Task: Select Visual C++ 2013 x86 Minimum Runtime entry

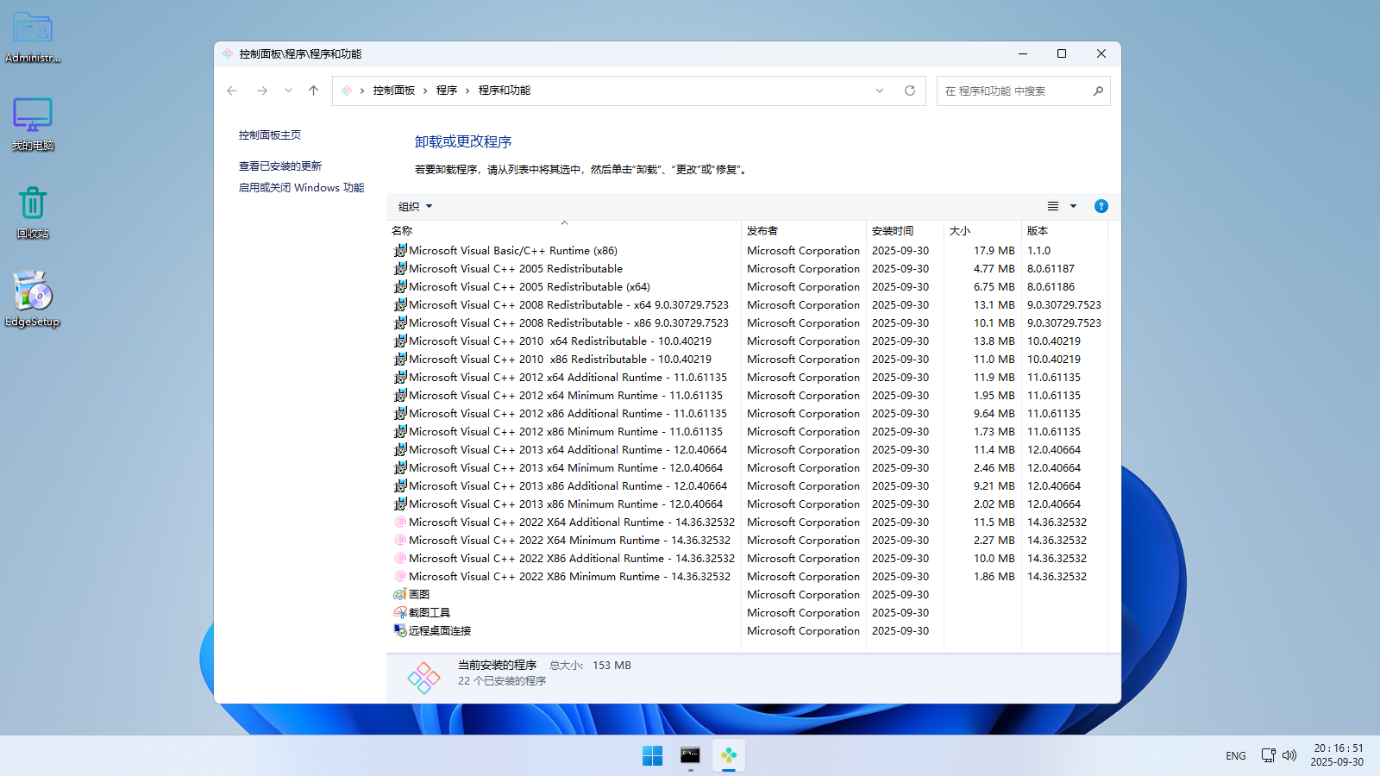Action: [x=747, y=504]
